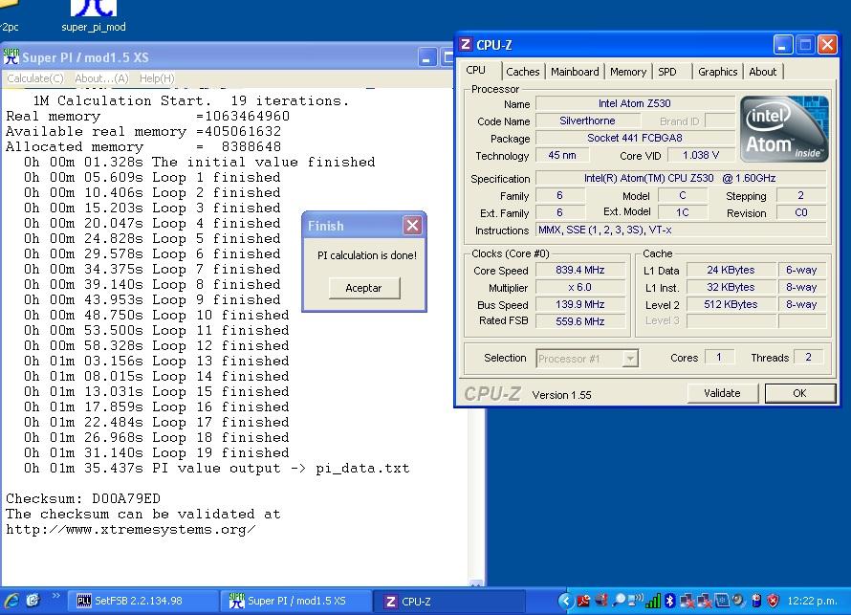Click Aceptar in the Finish dialog
Image resolution: width=851 pixels, height=615 pixels.
click(364, 288)
